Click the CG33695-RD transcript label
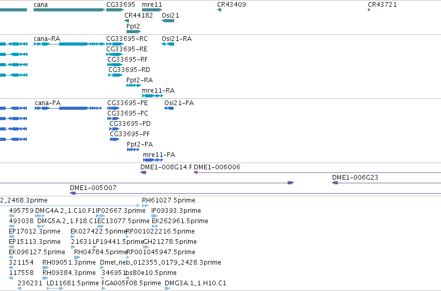This screenshot has height=291, width=441. 130,70
